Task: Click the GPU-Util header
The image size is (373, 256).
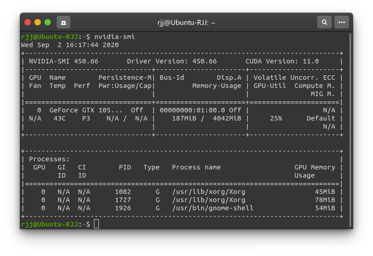Action: [x=270, y=86]
